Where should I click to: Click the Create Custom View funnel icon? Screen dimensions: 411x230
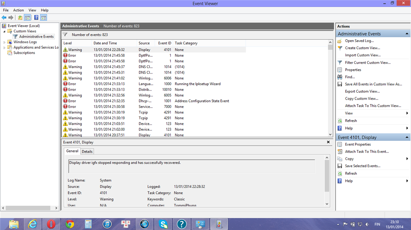340,48
